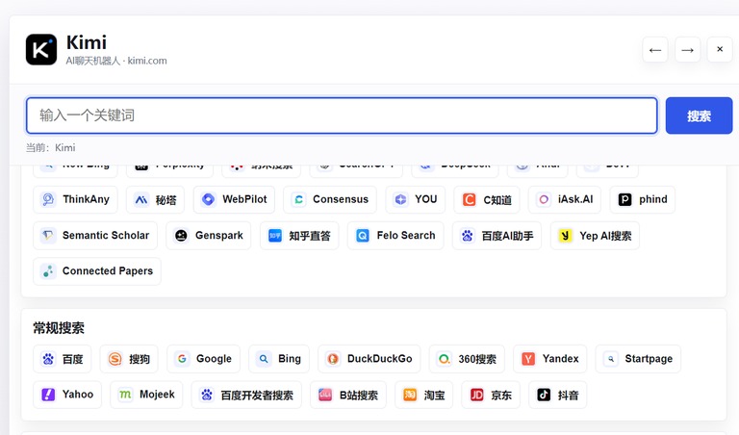739x435 pixels.
Task: Pick iAsk.AI engine
Action: point(565,199)
